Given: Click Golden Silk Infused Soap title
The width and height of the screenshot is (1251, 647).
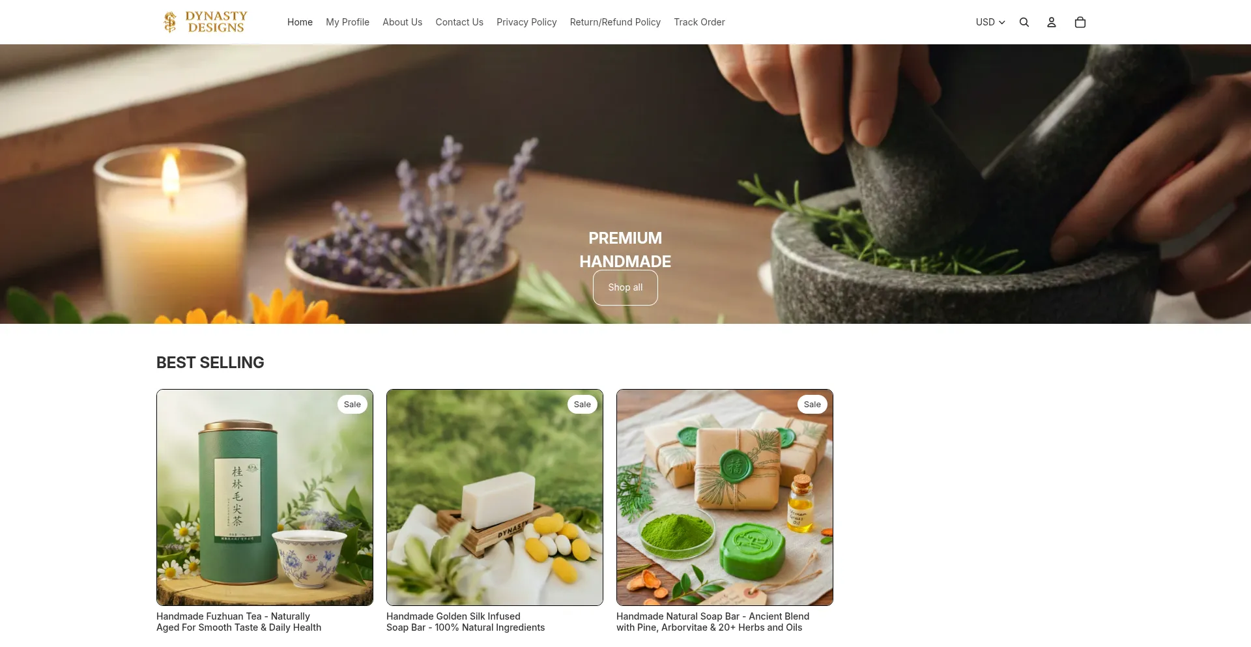Looking at the screenshot, I should [465, 622].
